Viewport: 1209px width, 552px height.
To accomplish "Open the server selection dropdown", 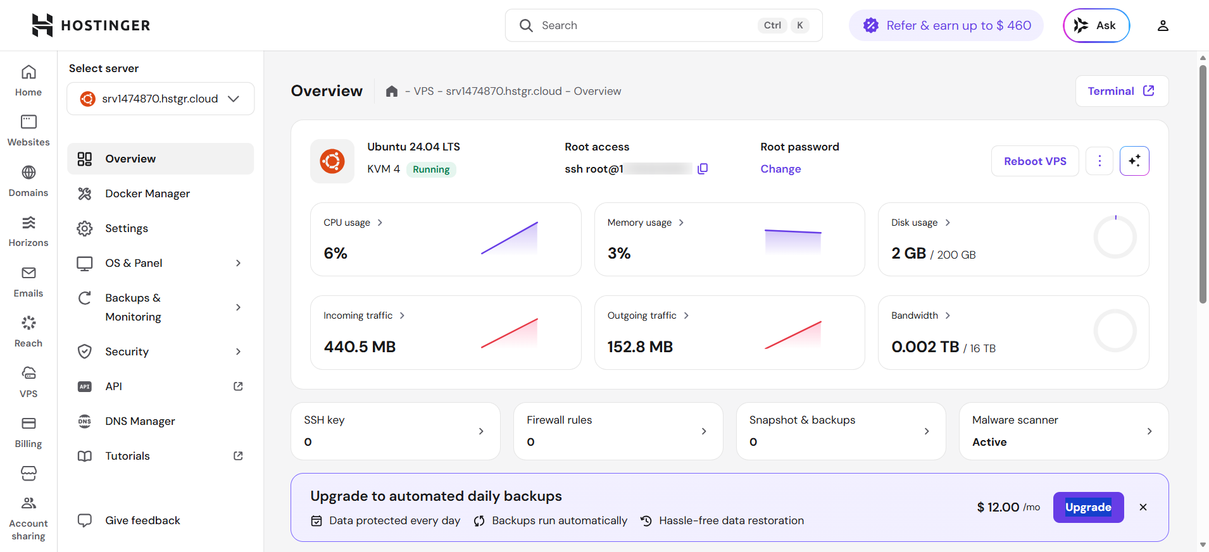I will (161, 99).
